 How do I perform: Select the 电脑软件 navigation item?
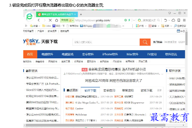click(x=47, y=54)
